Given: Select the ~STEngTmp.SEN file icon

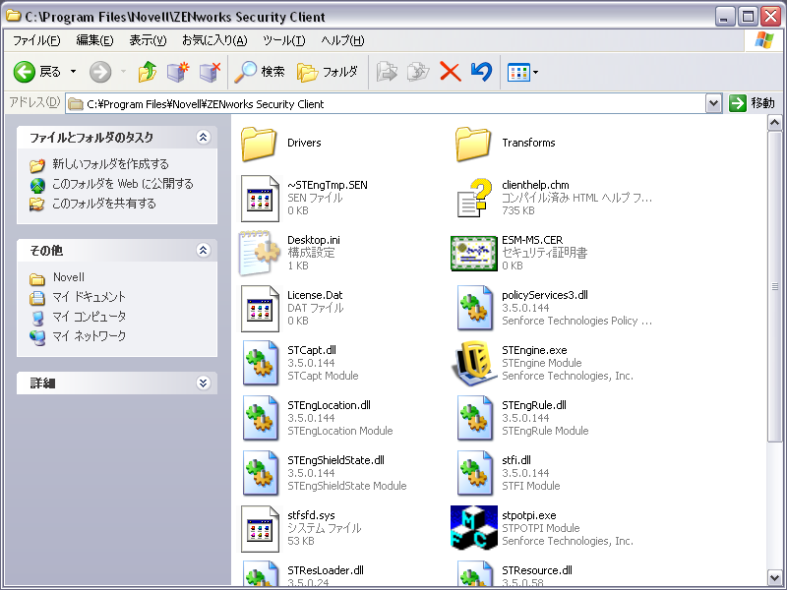Looking at the screenshot, I should click(x=260, y=199).
